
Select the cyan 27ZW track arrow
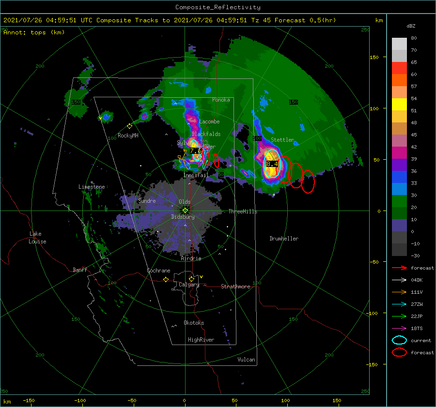coord(399,304)
